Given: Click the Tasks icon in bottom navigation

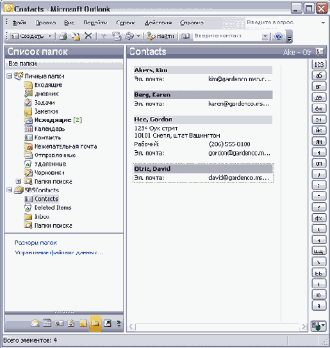Looking at the screenshot, I should (x=71, y=323).
